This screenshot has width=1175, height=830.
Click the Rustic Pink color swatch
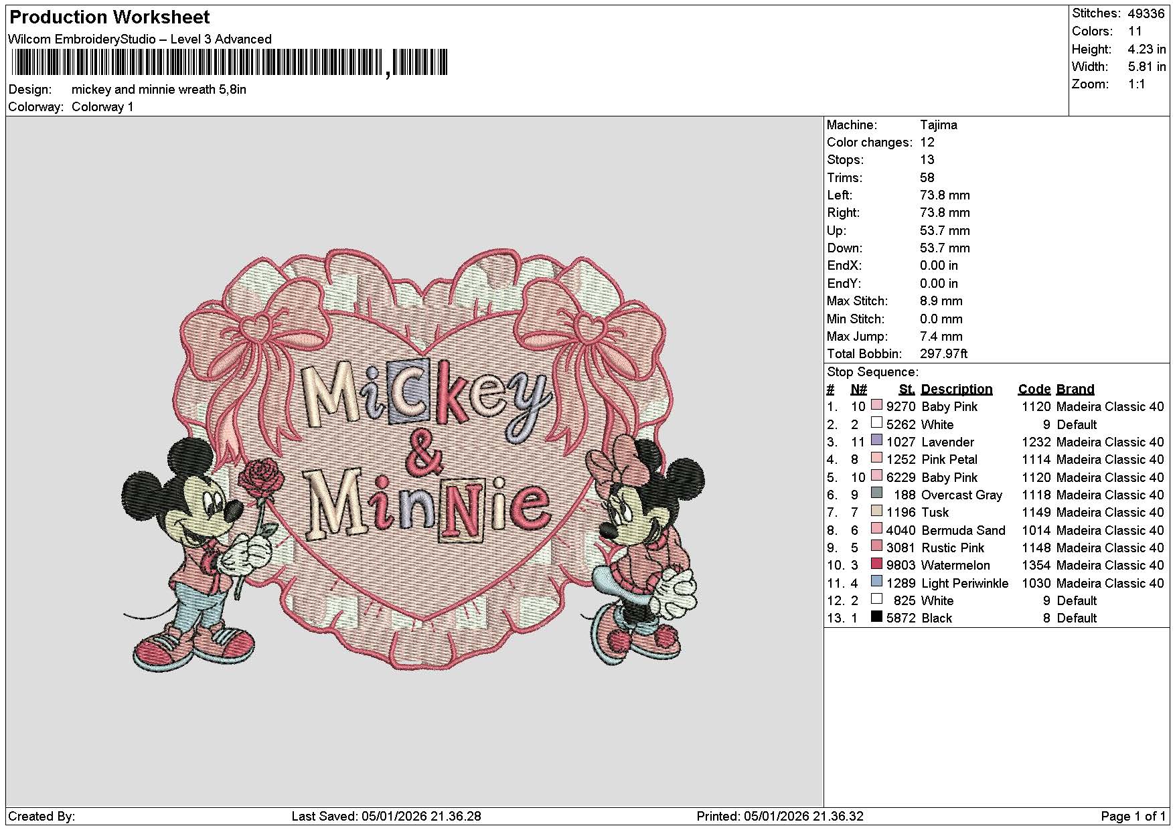(x=876, y=546)
